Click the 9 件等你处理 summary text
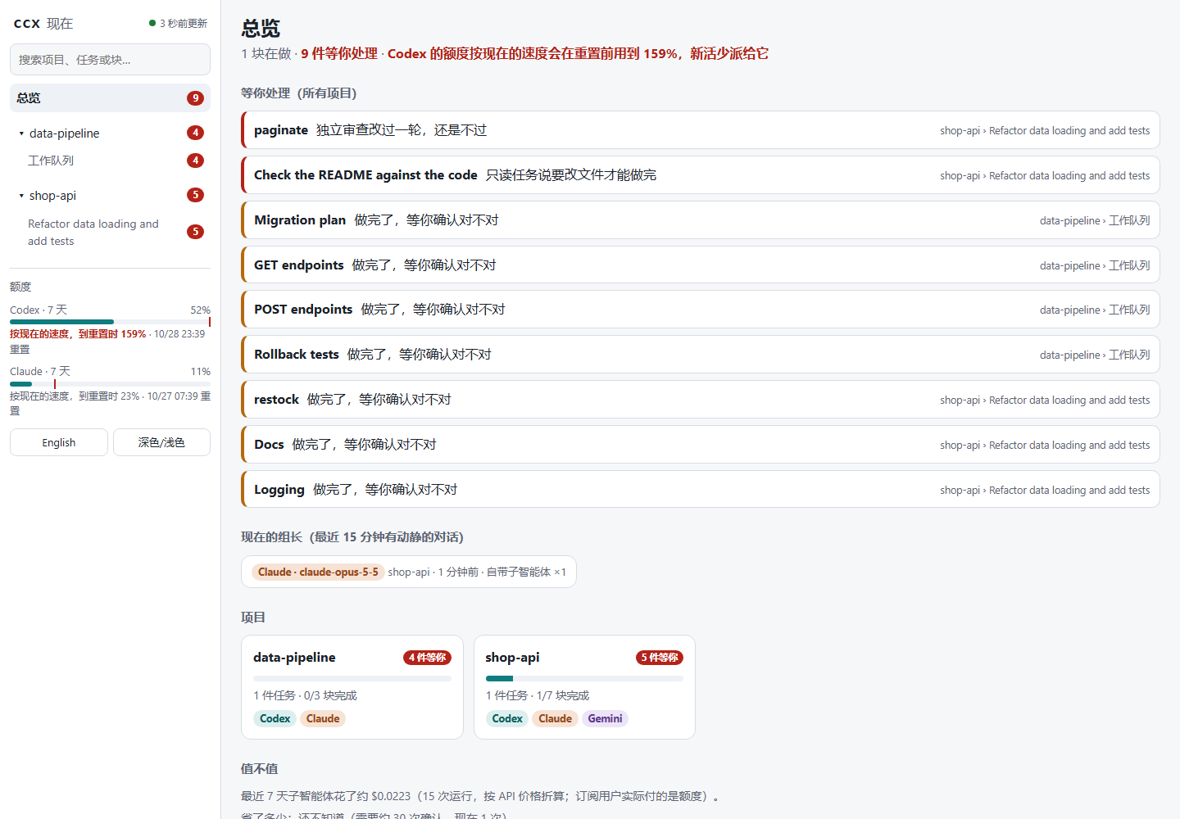 [x=339, y=54]
